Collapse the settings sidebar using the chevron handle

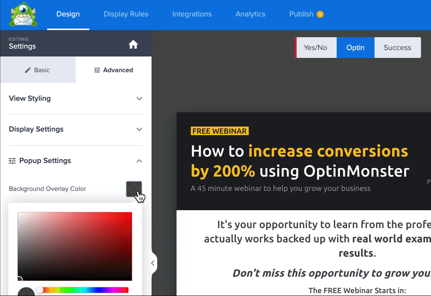153,263
